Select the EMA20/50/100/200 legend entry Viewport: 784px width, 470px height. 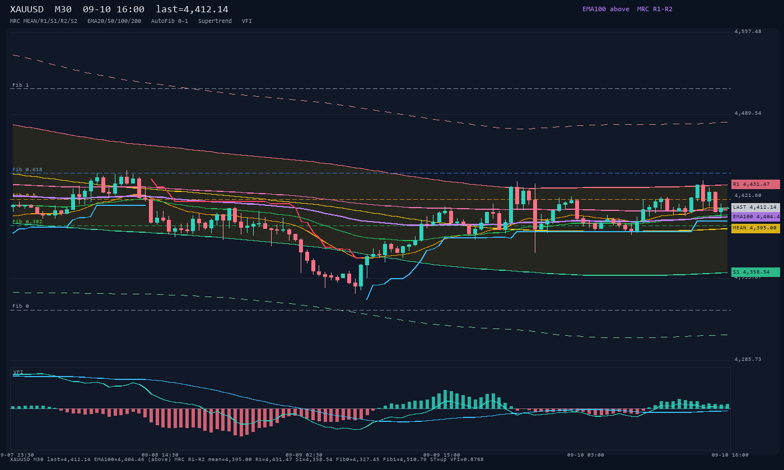pyautogui.click(x=114, y=21)
